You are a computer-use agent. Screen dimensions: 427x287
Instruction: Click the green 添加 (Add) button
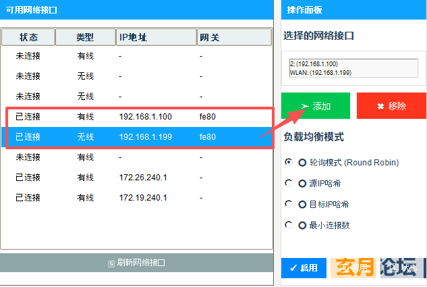[x=316, y=106]
